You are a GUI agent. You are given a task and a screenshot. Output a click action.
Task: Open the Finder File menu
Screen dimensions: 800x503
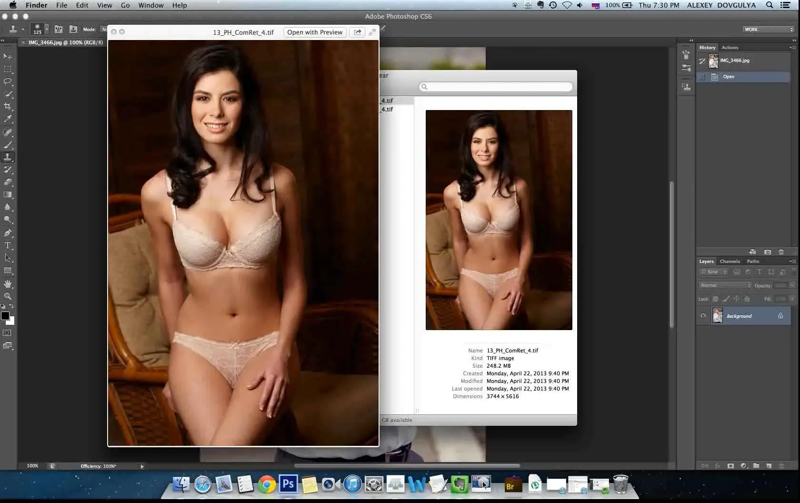[x=61, y=5]
